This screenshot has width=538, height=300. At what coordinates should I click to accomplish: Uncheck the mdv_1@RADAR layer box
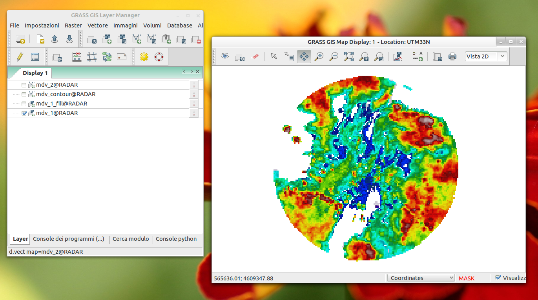click(x=24, y=113)
